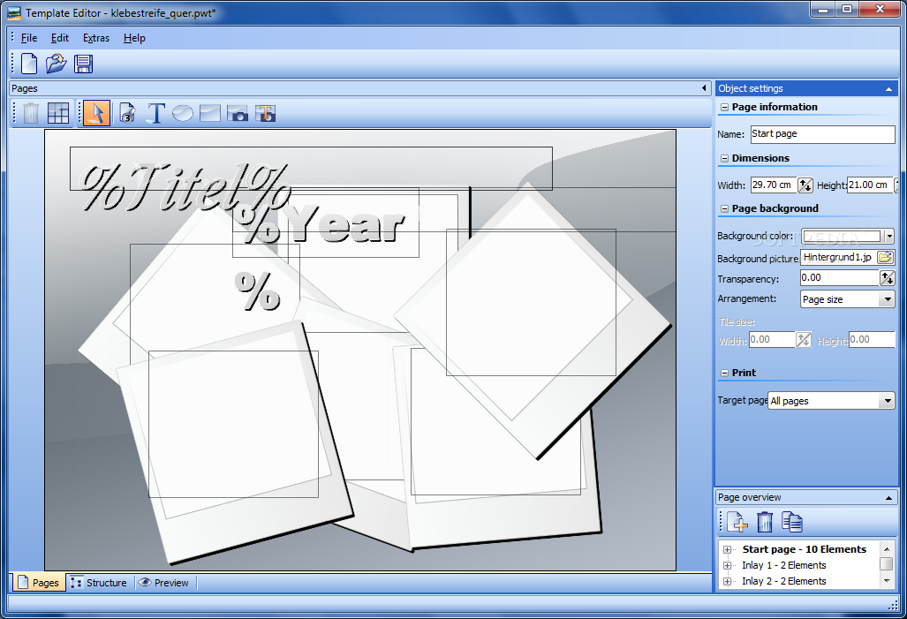Switch to the Structure tab
The height and width of the screenshot is (619, 907).
tap(99, 583)
